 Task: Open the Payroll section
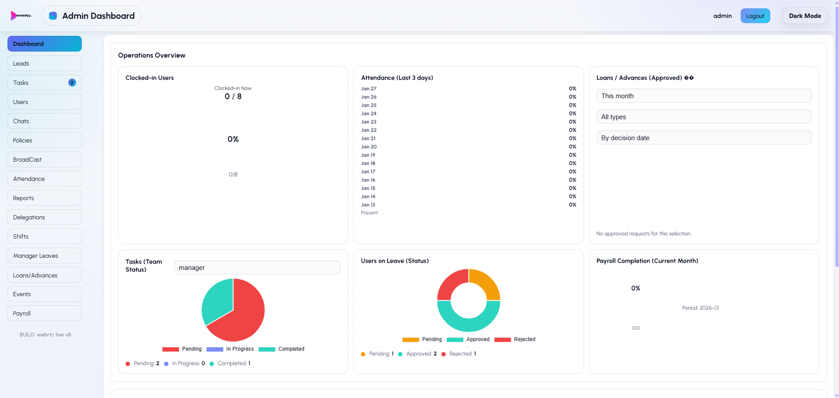[44, 313]
